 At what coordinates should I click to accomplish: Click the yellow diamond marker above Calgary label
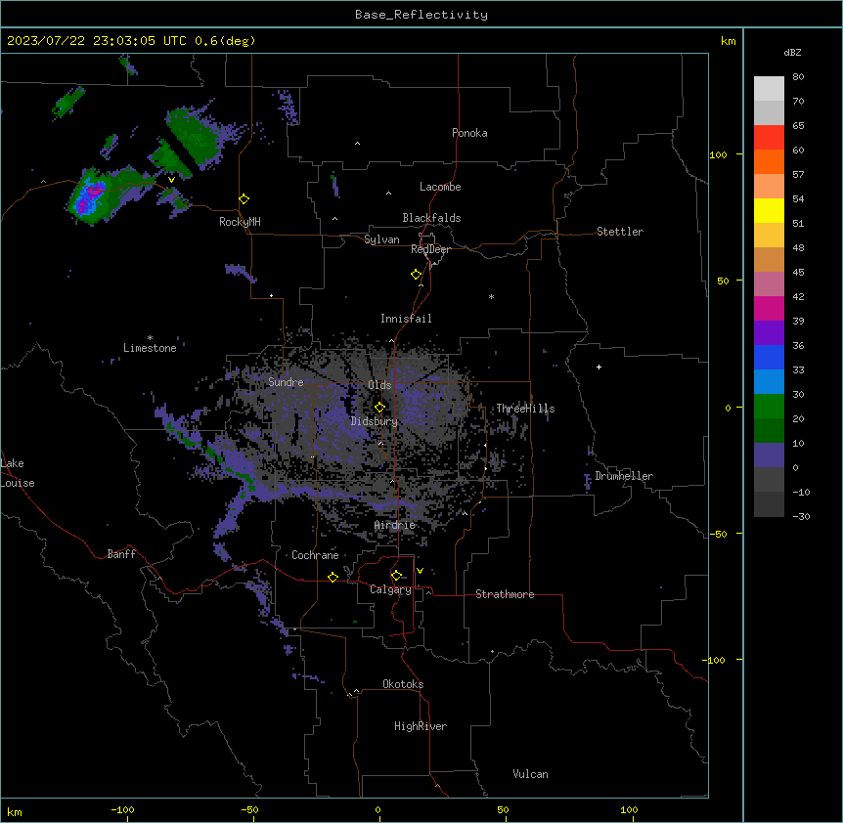(x=396, y=576)
